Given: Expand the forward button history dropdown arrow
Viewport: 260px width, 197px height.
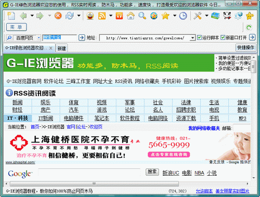Looking at the screenshot, I should point(49,16).
